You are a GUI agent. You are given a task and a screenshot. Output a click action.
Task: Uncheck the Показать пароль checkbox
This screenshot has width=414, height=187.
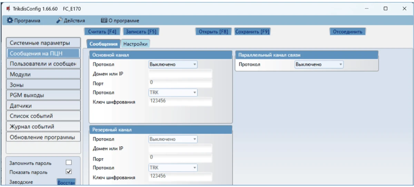coord(69,171)
